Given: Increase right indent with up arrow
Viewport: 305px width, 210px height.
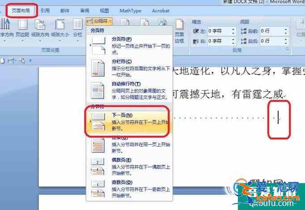Looking at the screenshot, I should [233, 39].
